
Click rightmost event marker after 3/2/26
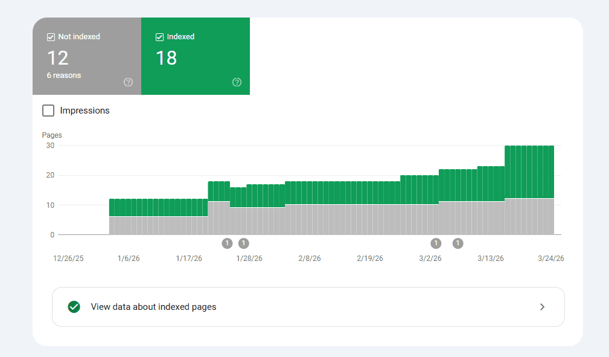click(458, 243)
